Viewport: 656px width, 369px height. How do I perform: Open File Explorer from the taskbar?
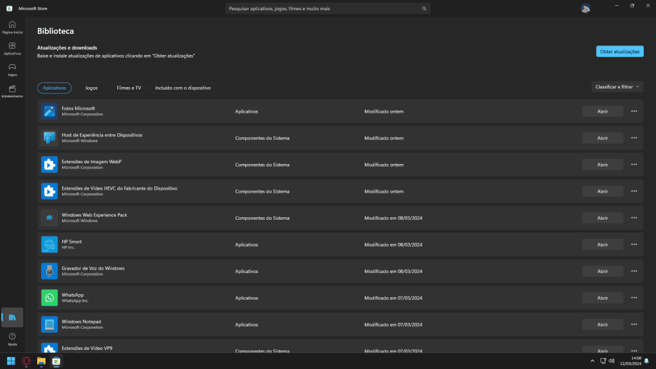coord(41,361)
